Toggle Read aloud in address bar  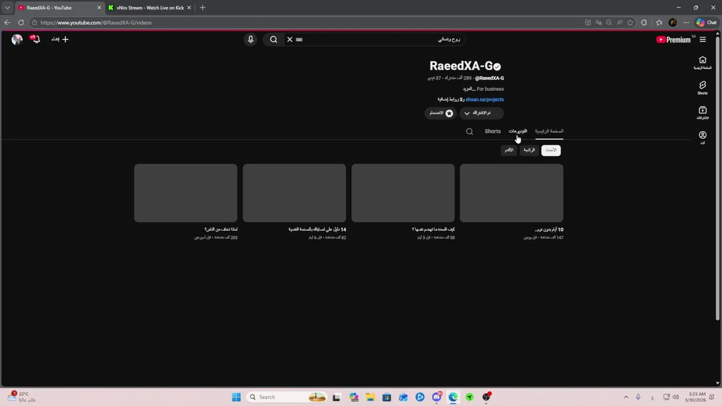point(619,23)
